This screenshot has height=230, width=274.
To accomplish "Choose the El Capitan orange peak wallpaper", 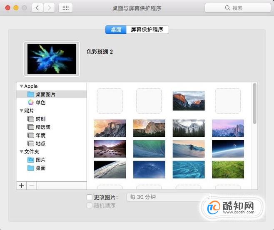I will [189, 101].
